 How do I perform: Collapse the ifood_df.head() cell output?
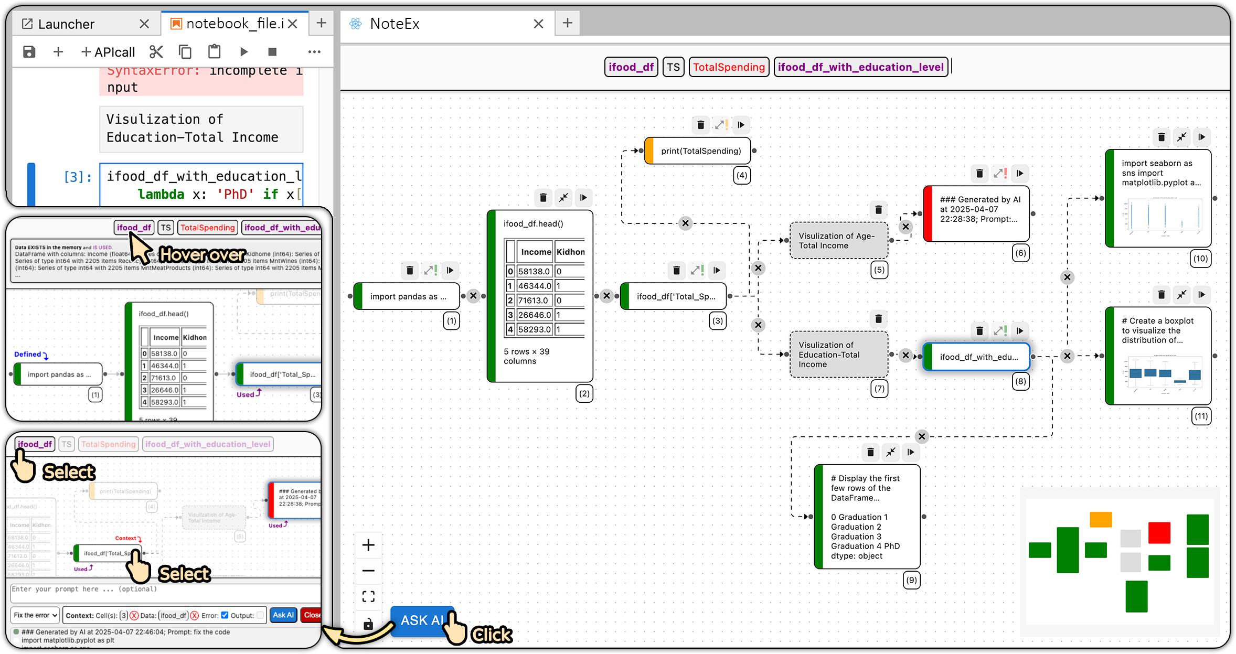(563, 198)
